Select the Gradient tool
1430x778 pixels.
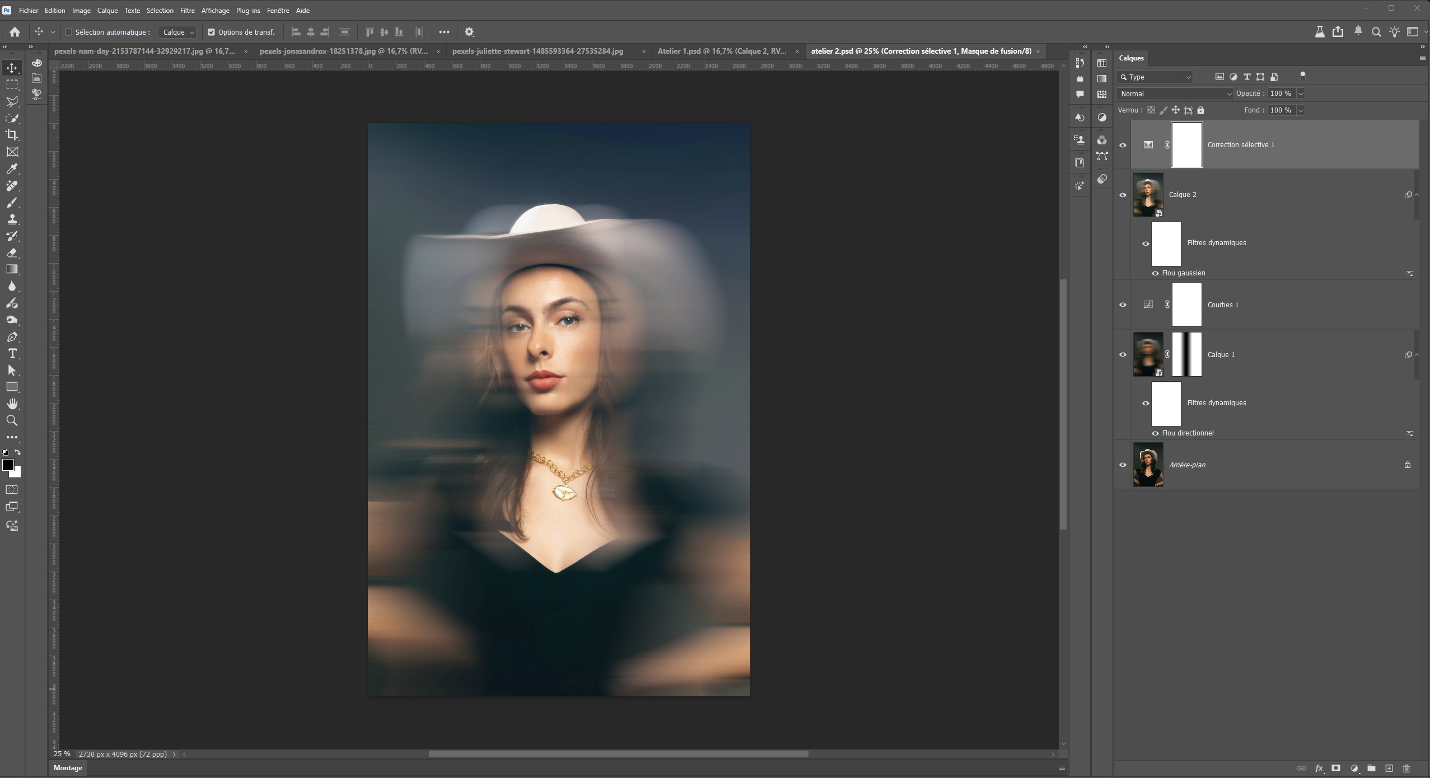pos(12,269)
